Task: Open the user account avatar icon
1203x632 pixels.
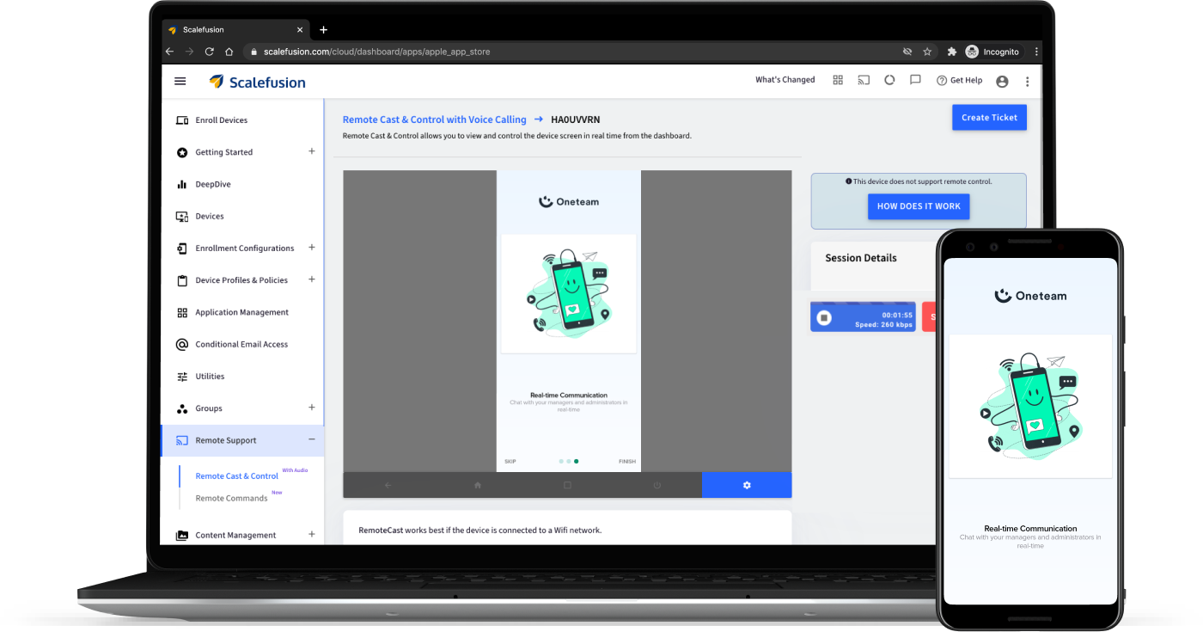Action: [x=1002, y=81]
